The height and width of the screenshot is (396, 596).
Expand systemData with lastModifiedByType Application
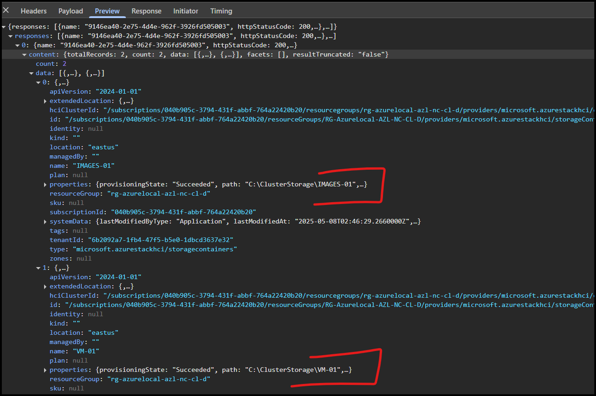(x=45, y=222)
